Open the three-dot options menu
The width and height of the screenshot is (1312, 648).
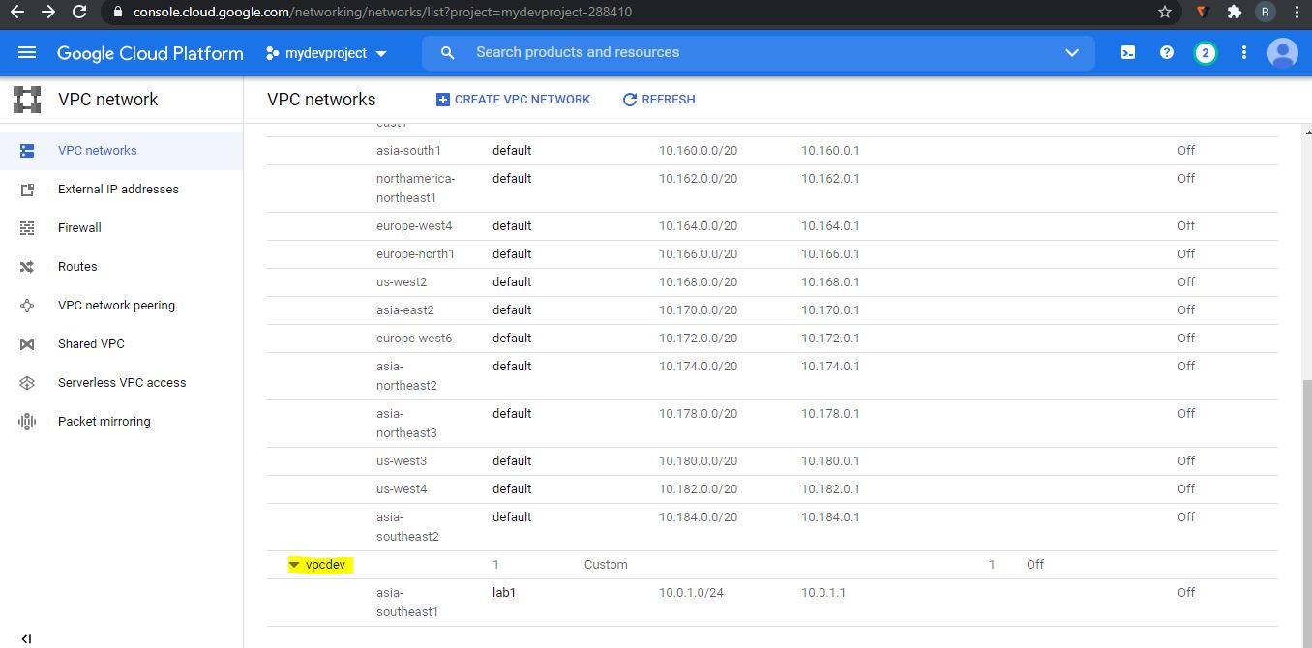1243,53
